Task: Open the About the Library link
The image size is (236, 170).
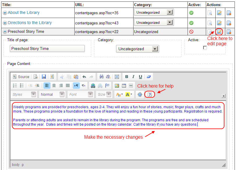Action: click(x=24, y=12)
